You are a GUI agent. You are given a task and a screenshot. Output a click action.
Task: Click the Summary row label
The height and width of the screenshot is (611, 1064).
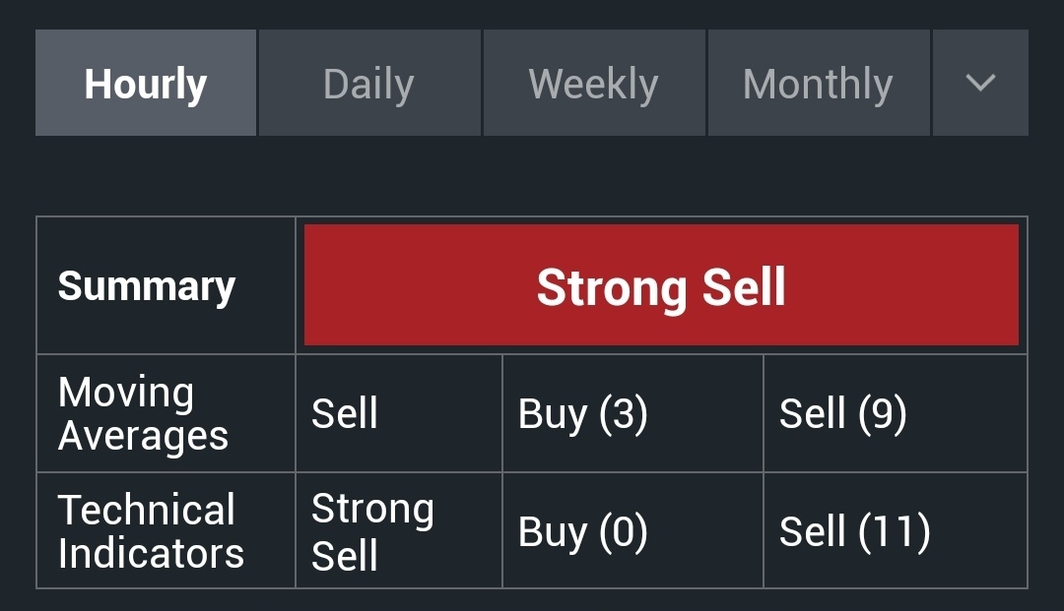click(147, 286)
